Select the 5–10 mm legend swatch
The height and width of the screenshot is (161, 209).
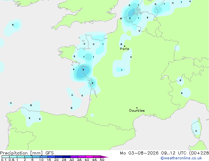click(x=36, y=157)
